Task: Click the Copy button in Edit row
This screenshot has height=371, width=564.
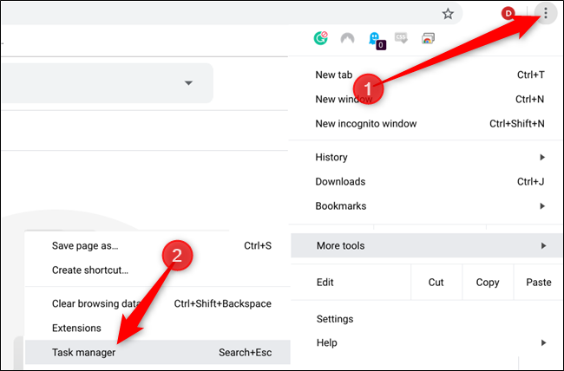Action: tap(488, 283)
